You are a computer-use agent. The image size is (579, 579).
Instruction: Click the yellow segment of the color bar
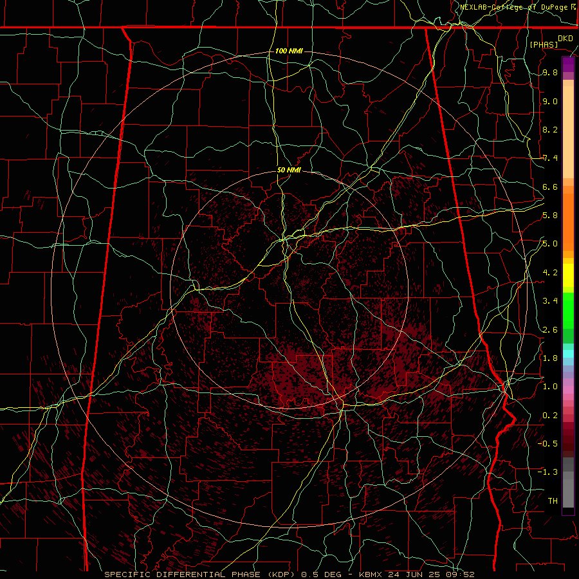point(568,275)
